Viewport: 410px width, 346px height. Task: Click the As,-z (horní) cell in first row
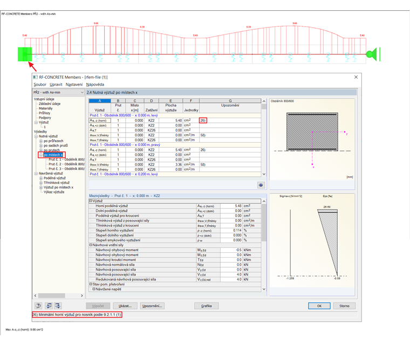coord(100,120)
